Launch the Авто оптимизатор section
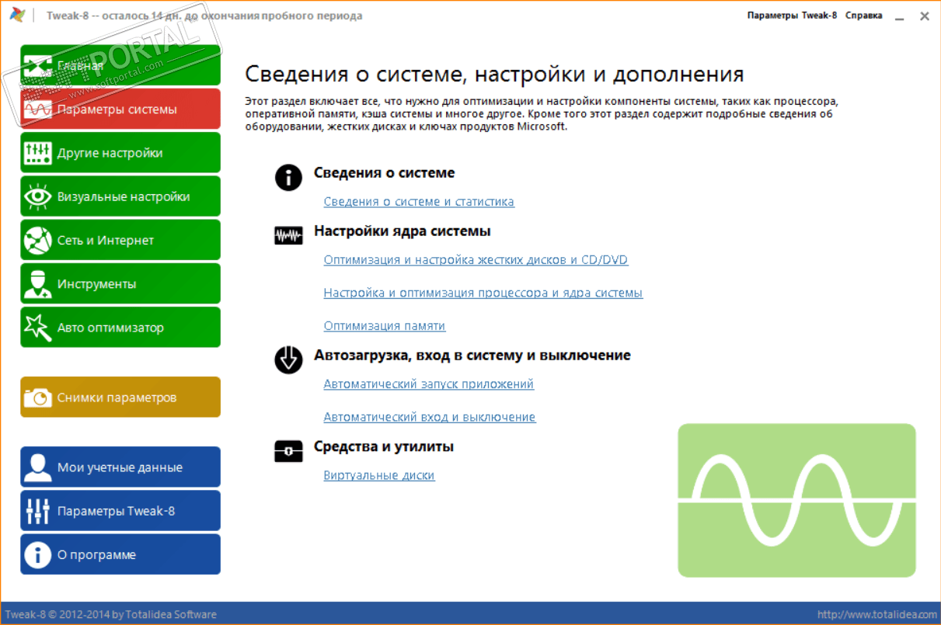Screen dimensions: 941x625 tap(120, 327)
